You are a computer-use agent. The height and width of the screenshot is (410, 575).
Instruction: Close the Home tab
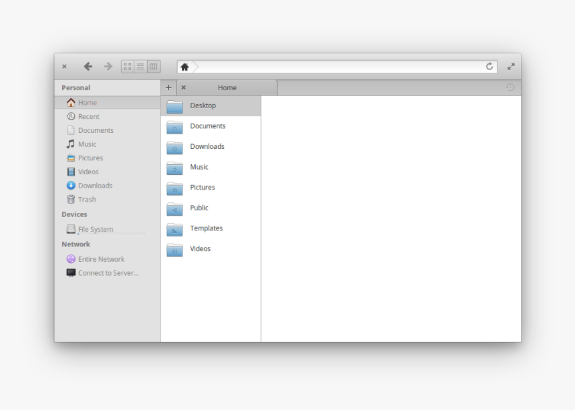coord(183,87)
